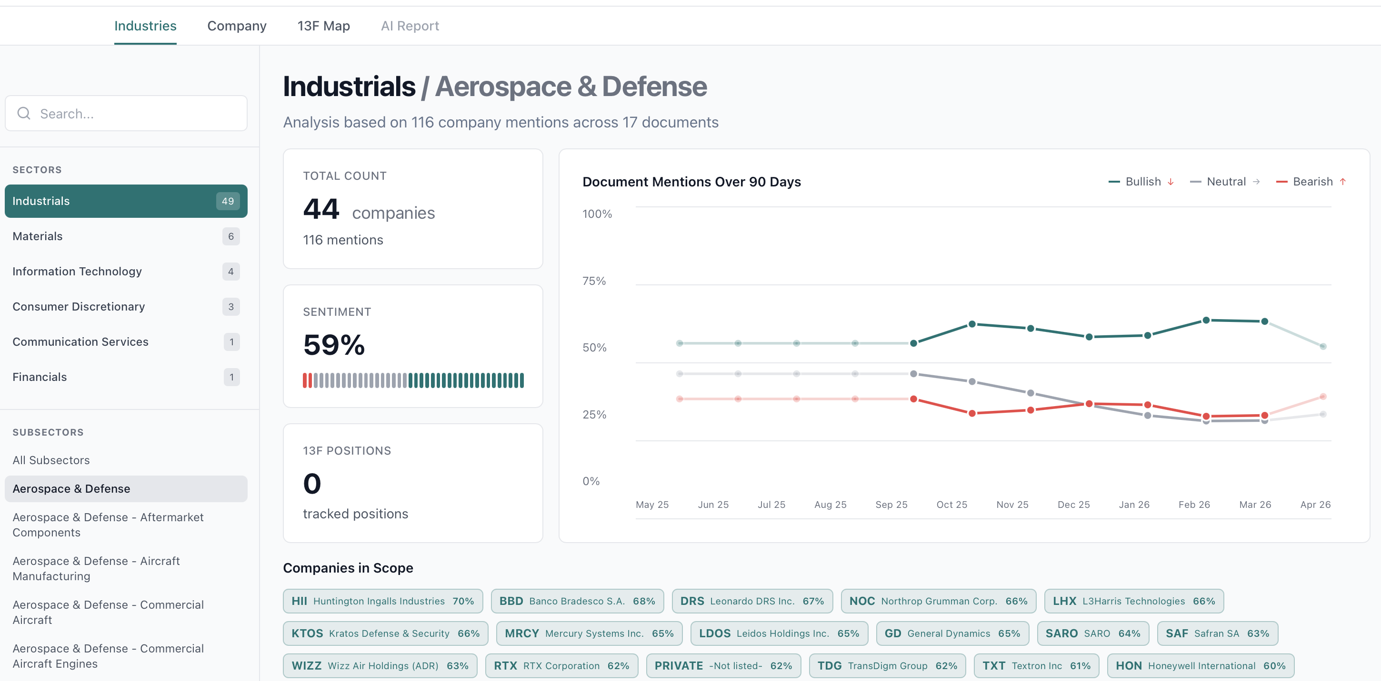Click the Industrials count badge 49
Viewport: 1381px width, 681px height.
pos(228,201)
